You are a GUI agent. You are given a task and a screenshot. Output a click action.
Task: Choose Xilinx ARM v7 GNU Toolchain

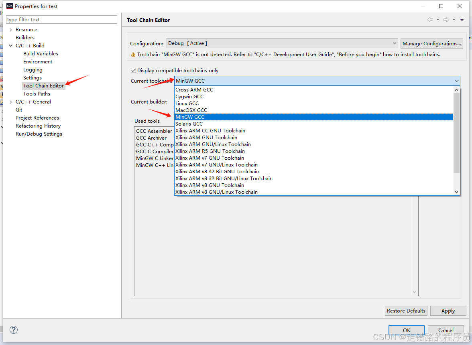314,158
